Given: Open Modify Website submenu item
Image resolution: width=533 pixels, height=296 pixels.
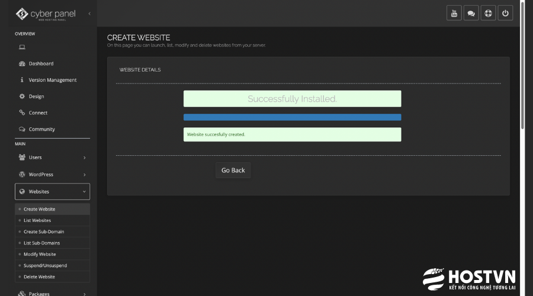Looking at the screenshot, I should pyautogui.click(x=52, y=254).
